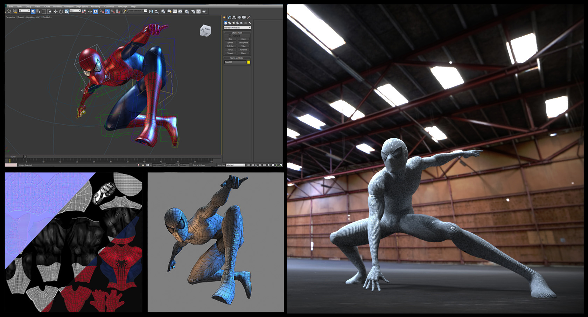Viewport: 588px width, 317px height.
Task: Click the Play Animation button
Action: (257, 165)
